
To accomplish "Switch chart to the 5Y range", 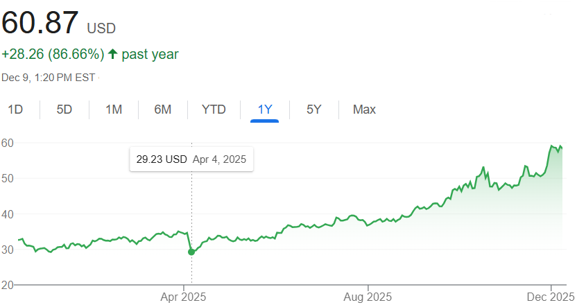I will coord(314,110).
